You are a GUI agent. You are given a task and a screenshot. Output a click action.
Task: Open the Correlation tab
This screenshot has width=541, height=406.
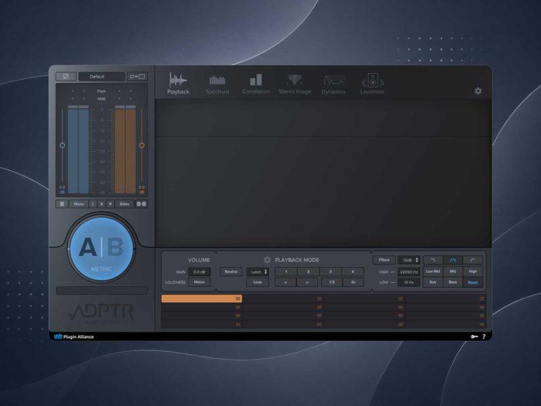256,84
